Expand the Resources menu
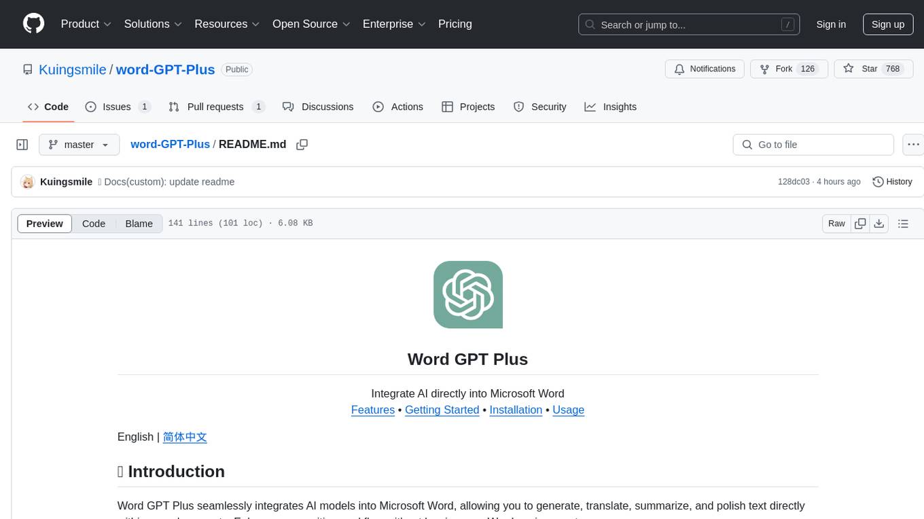 pyautogui.click(x=227, y=24)
